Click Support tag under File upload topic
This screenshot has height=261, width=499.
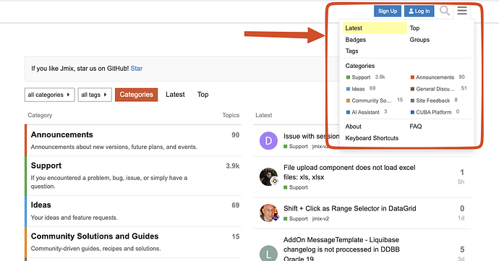296,187
